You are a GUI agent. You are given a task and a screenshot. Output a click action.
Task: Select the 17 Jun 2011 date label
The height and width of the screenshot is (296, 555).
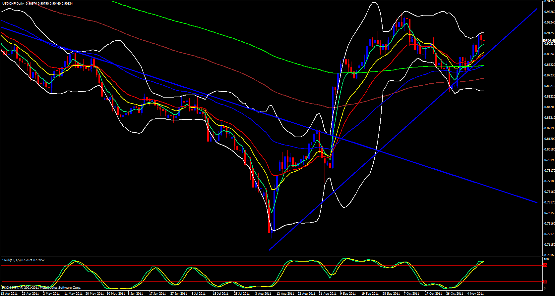157,293
